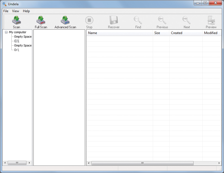
Task: Open the Help menu
Action: (x=26, y=11)
